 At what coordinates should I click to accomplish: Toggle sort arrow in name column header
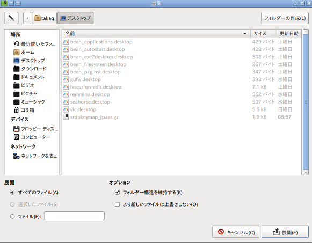pyautogui.click(x=245, y=34)
